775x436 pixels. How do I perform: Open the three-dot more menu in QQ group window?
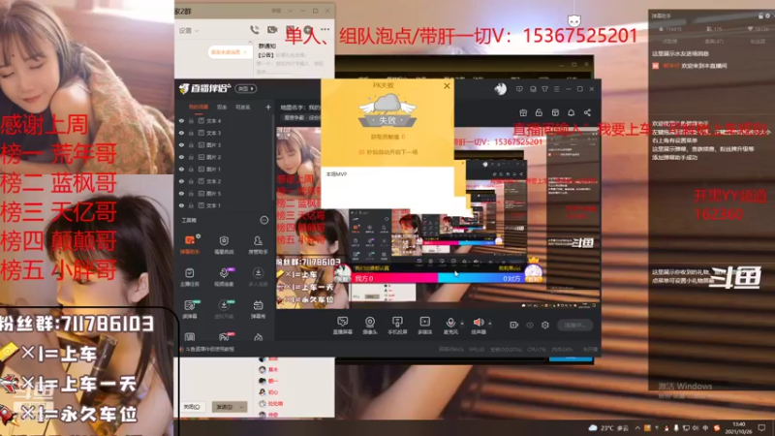[325, 30]
